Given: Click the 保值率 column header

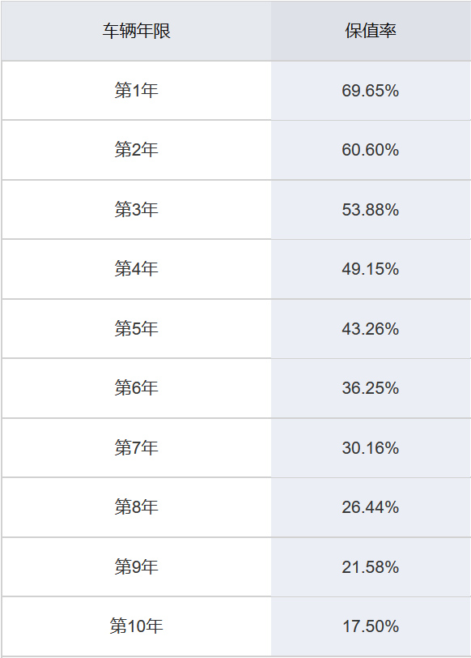Looking at the screenshot, I should 371,31.
